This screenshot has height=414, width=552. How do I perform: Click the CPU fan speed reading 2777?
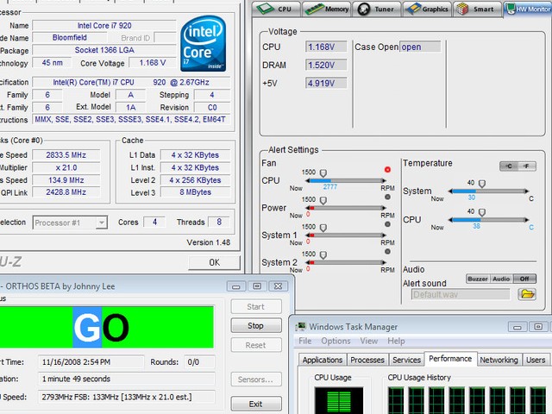tap(330, 187)
